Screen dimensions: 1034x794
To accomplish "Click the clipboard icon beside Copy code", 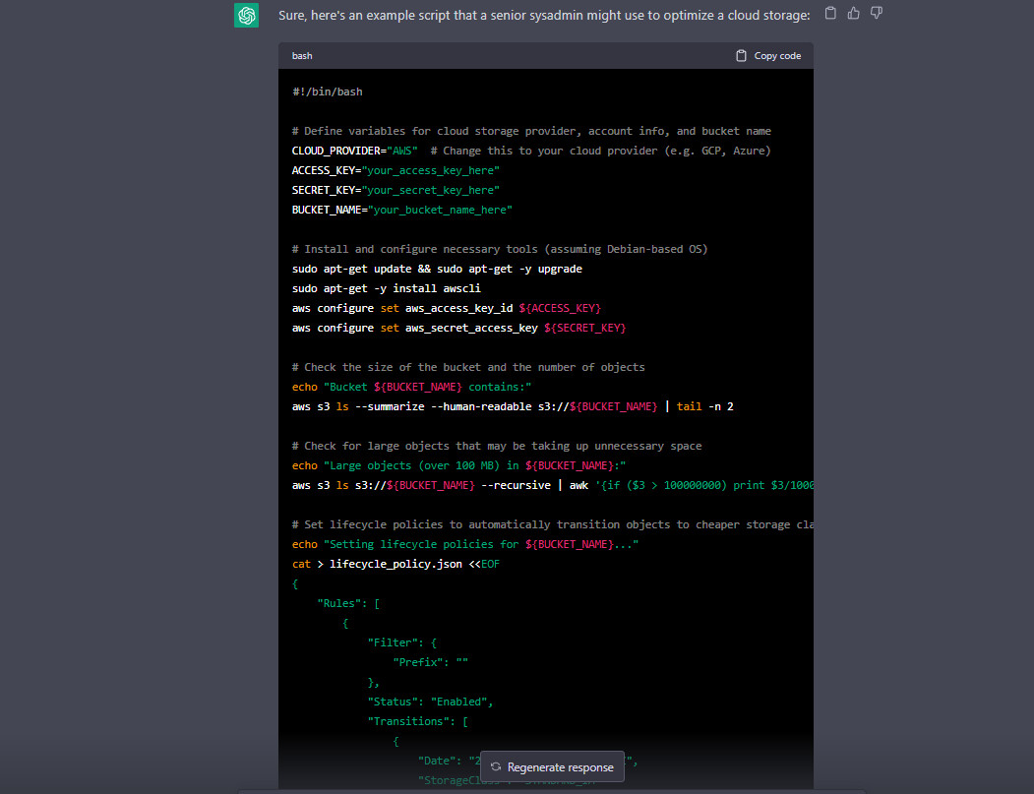I will tap(741, 56).
